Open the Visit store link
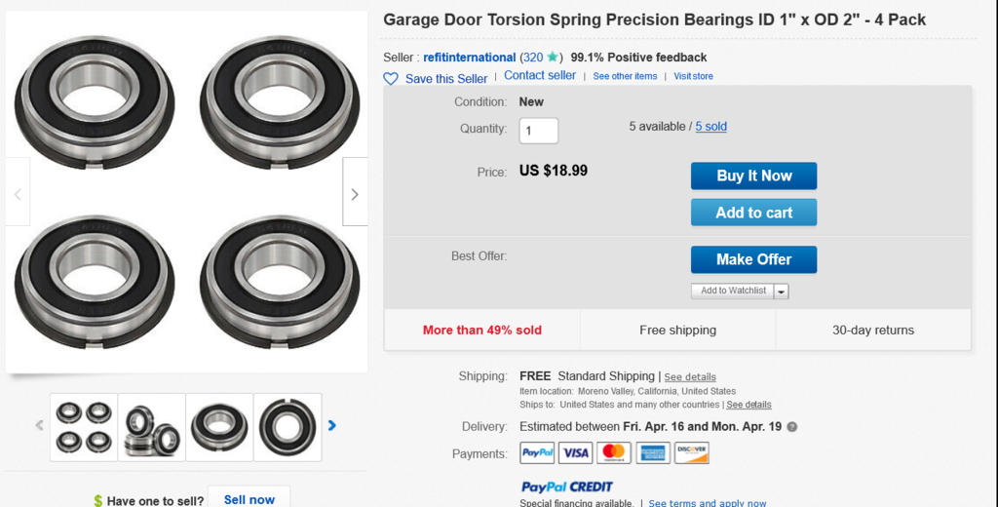This screenshot has width=998, height=507. tap(693, 76)
